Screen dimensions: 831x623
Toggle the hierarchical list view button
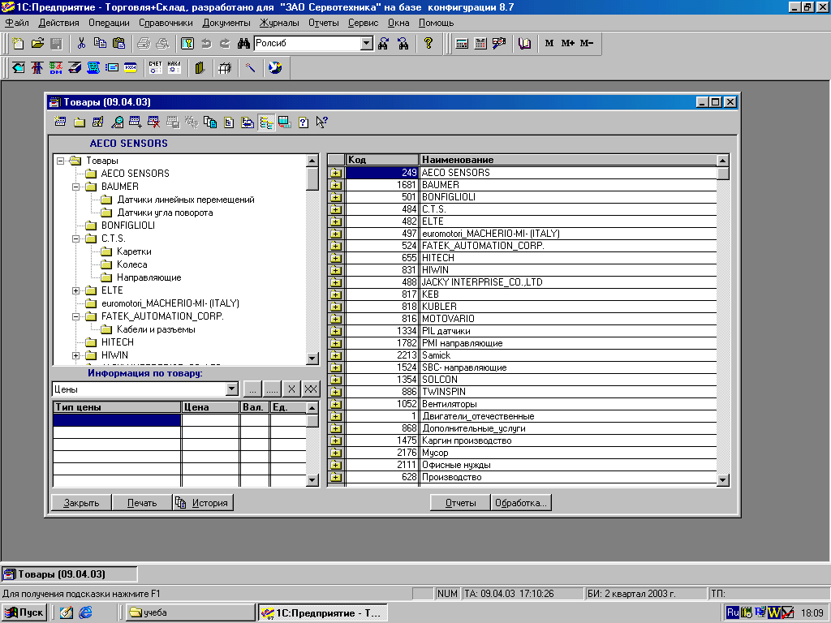(x=266, y=122)
